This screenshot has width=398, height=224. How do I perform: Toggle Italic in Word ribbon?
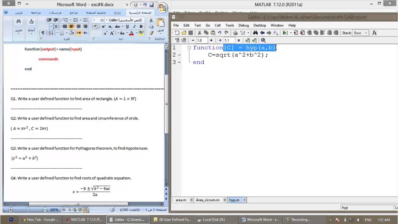(134, 26)
